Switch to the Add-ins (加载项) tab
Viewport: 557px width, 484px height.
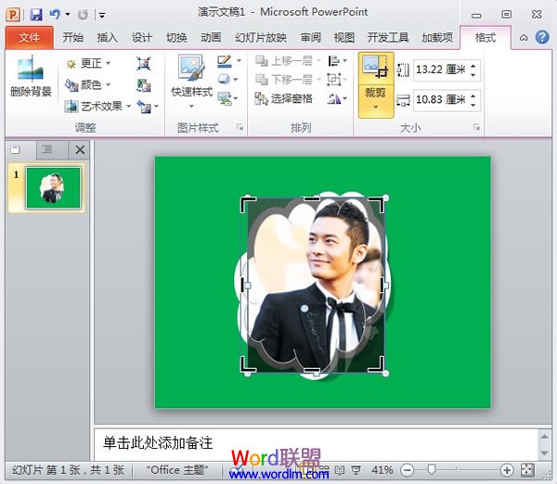[x=437, y=37]
